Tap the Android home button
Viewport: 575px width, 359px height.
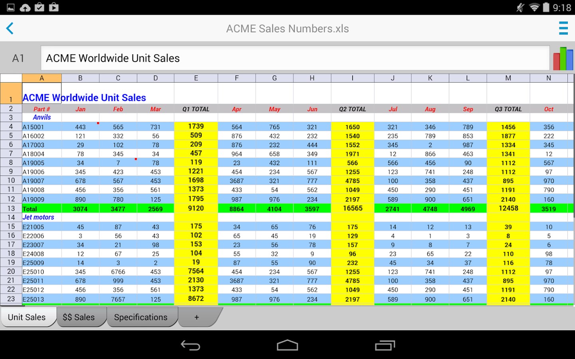pos(287,345)
